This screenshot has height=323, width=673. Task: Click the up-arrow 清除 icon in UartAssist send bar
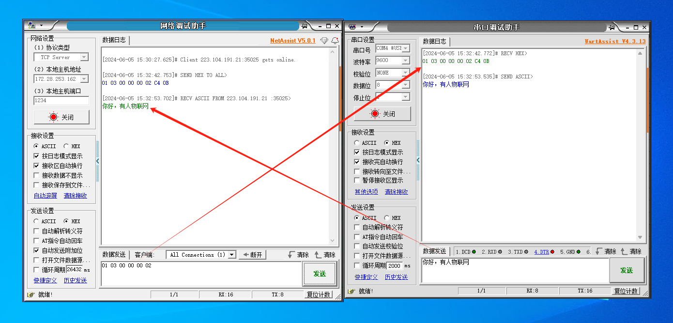(624, 251)
